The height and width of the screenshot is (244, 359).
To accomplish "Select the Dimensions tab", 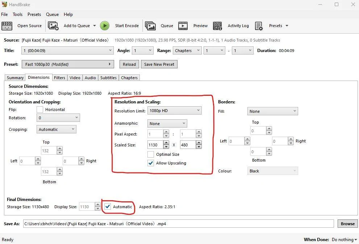I will pos(39,77).
